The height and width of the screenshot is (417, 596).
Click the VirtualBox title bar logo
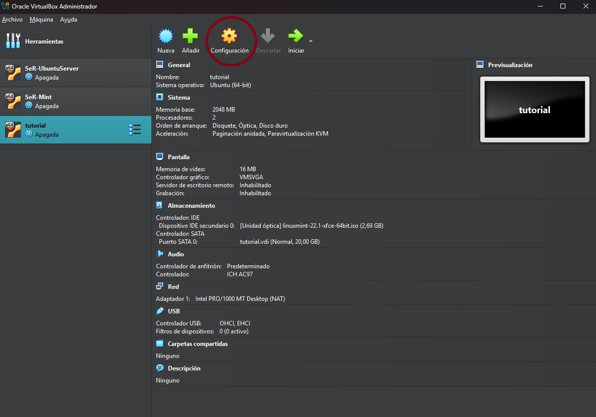6,6
